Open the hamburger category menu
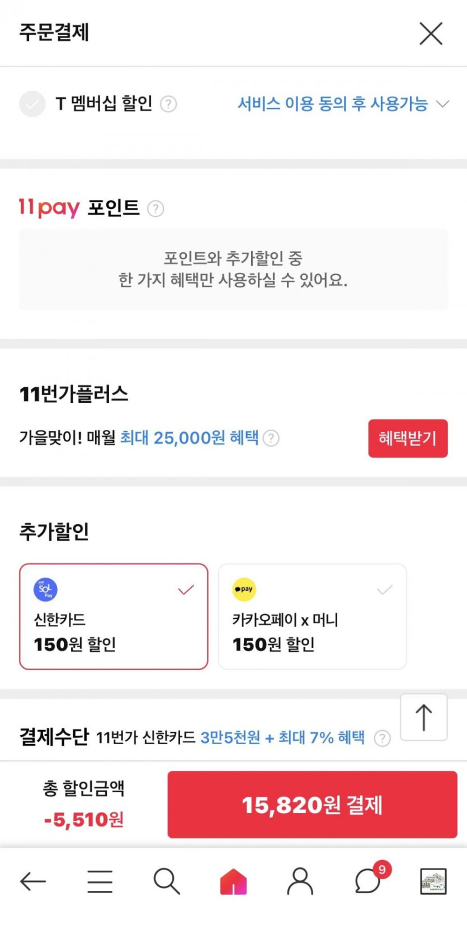The height and width of the screenshot is (929, 467). (100, 881)
